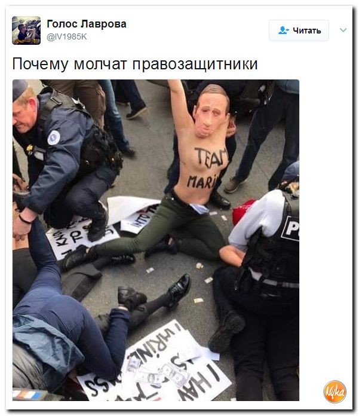Open the attached tweet photo
The image size is (359, 416).
click(156, 240)
